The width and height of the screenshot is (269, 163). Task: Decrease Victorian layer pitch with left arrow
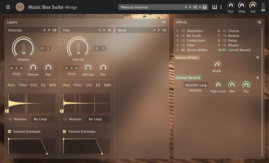[x=11, y=68]
